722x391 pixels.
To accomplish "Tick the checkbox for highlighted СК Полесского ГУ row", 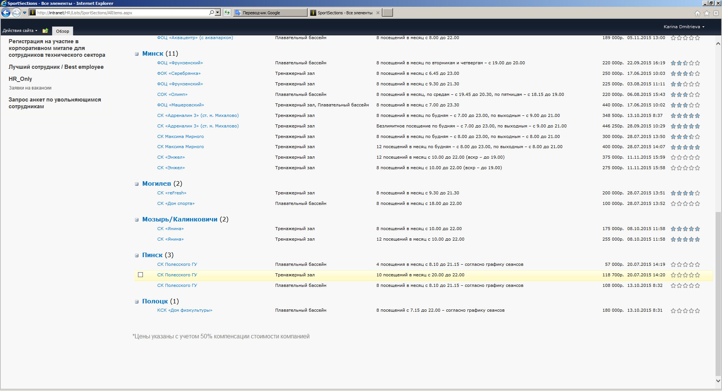I will pyautogui.click(x=141, y=275).
